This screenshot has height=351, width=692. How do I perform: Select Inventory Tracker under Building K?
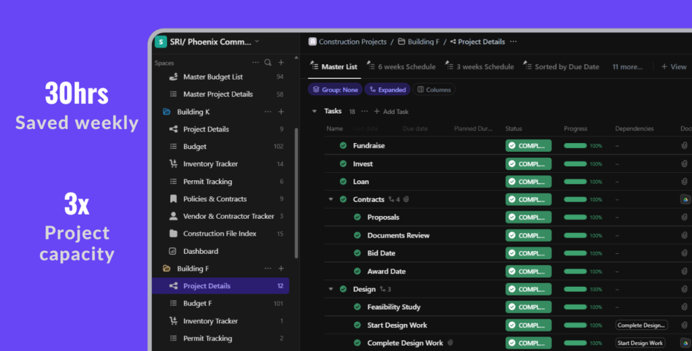pyautogui.click(x=210, y=164)
